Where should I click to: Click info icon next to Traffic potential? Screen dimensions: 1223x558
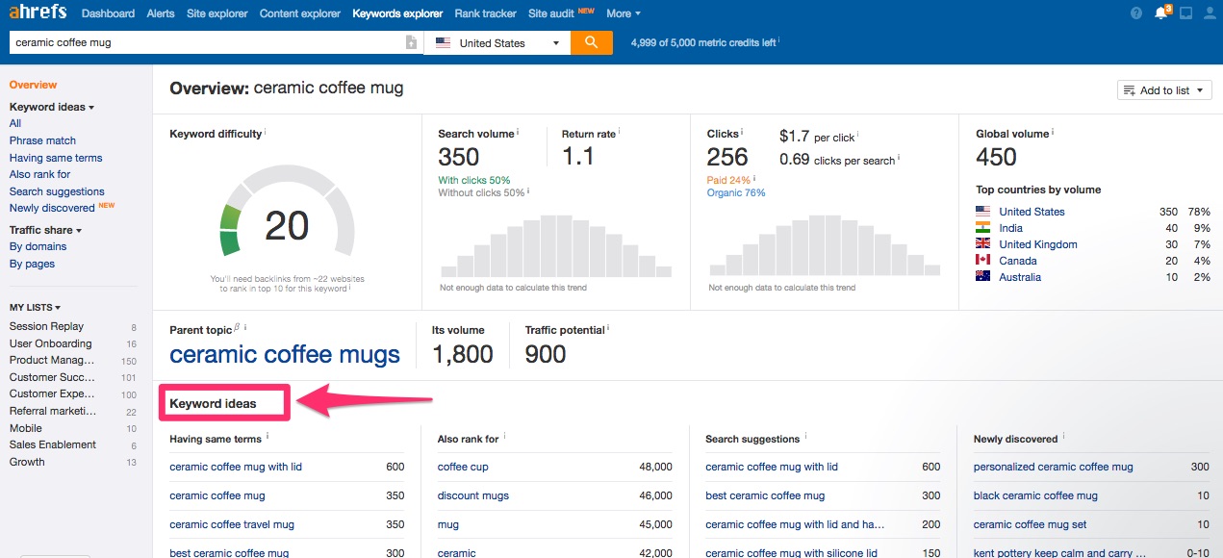coord(609,328)
